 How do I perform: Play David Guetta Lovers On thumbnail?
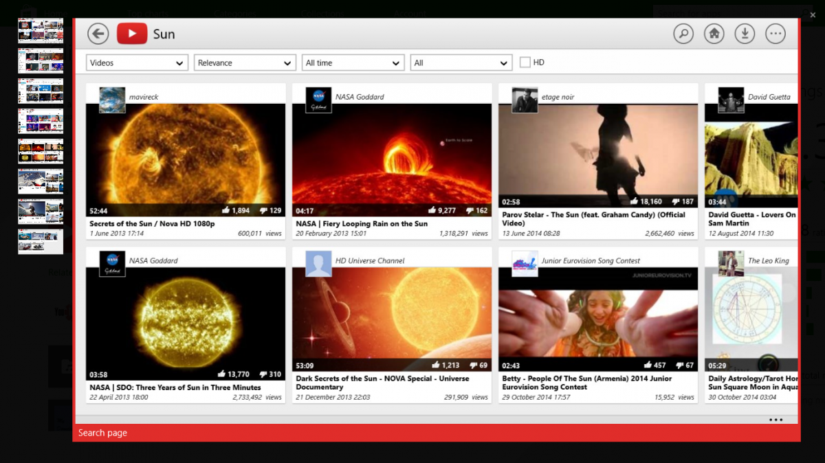(x=751, y=156)
